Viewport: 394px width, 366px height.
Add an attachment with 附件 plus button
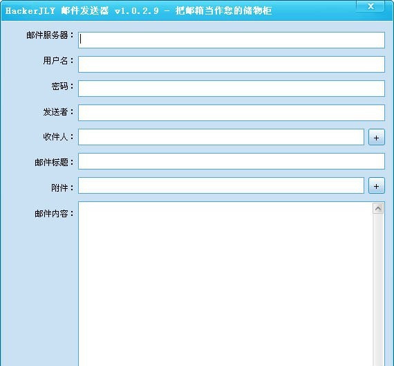point(377,185)
